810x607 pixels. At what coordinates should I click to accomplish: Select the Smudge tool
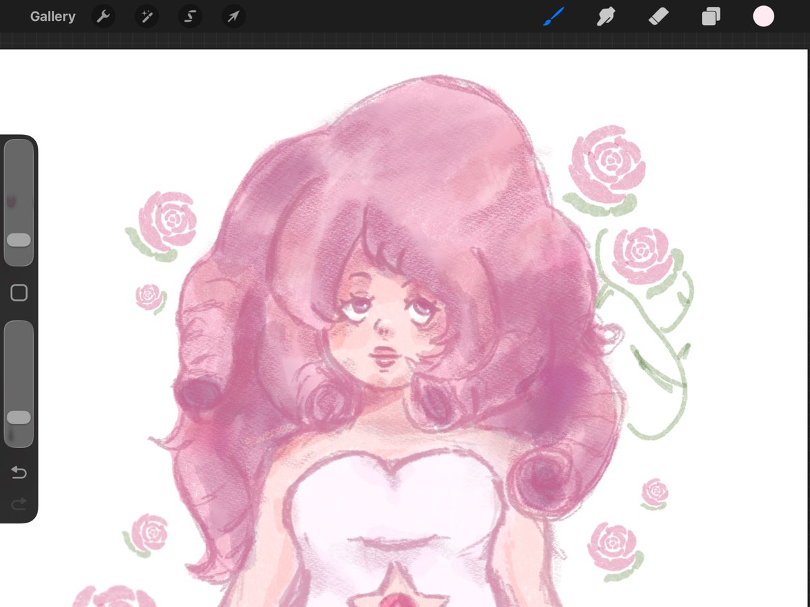[x=605, y=16]
